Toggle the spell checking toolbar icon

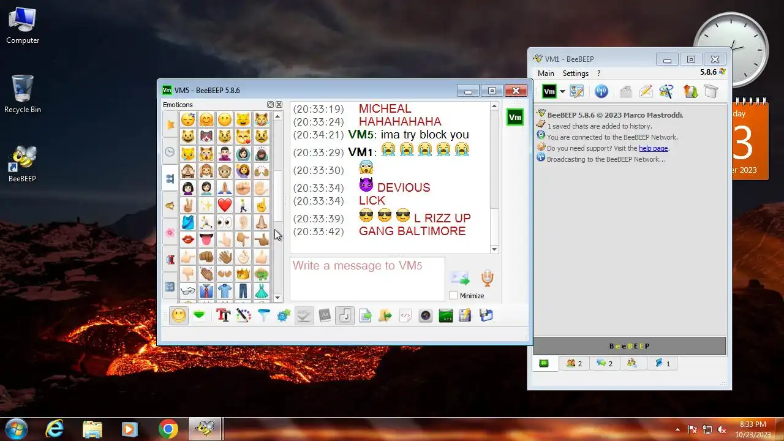tap(304, 315)
